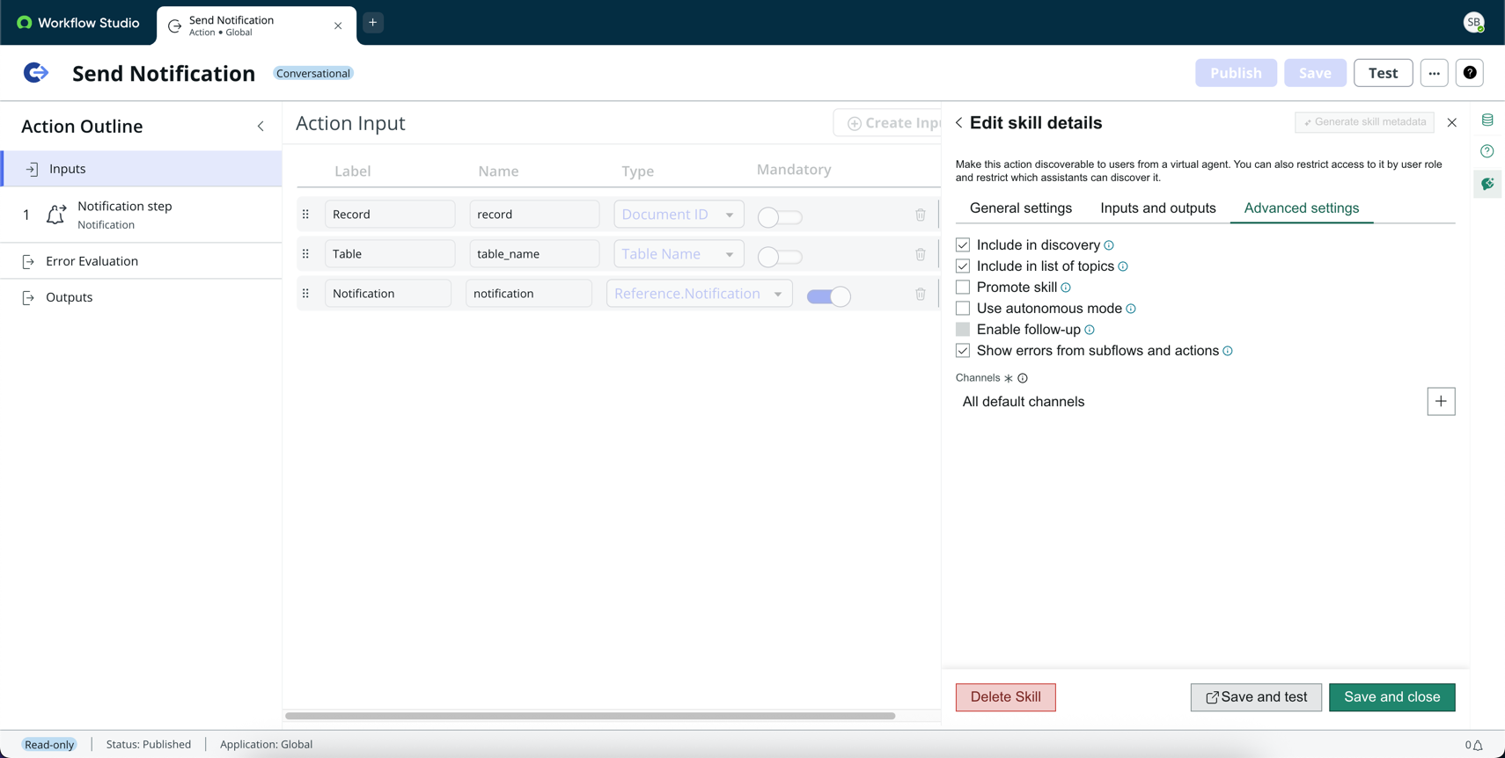This screenshot has width=1505, height=758.
Task: Uncheck Include in list of topics
Action: tap(963, 266)
